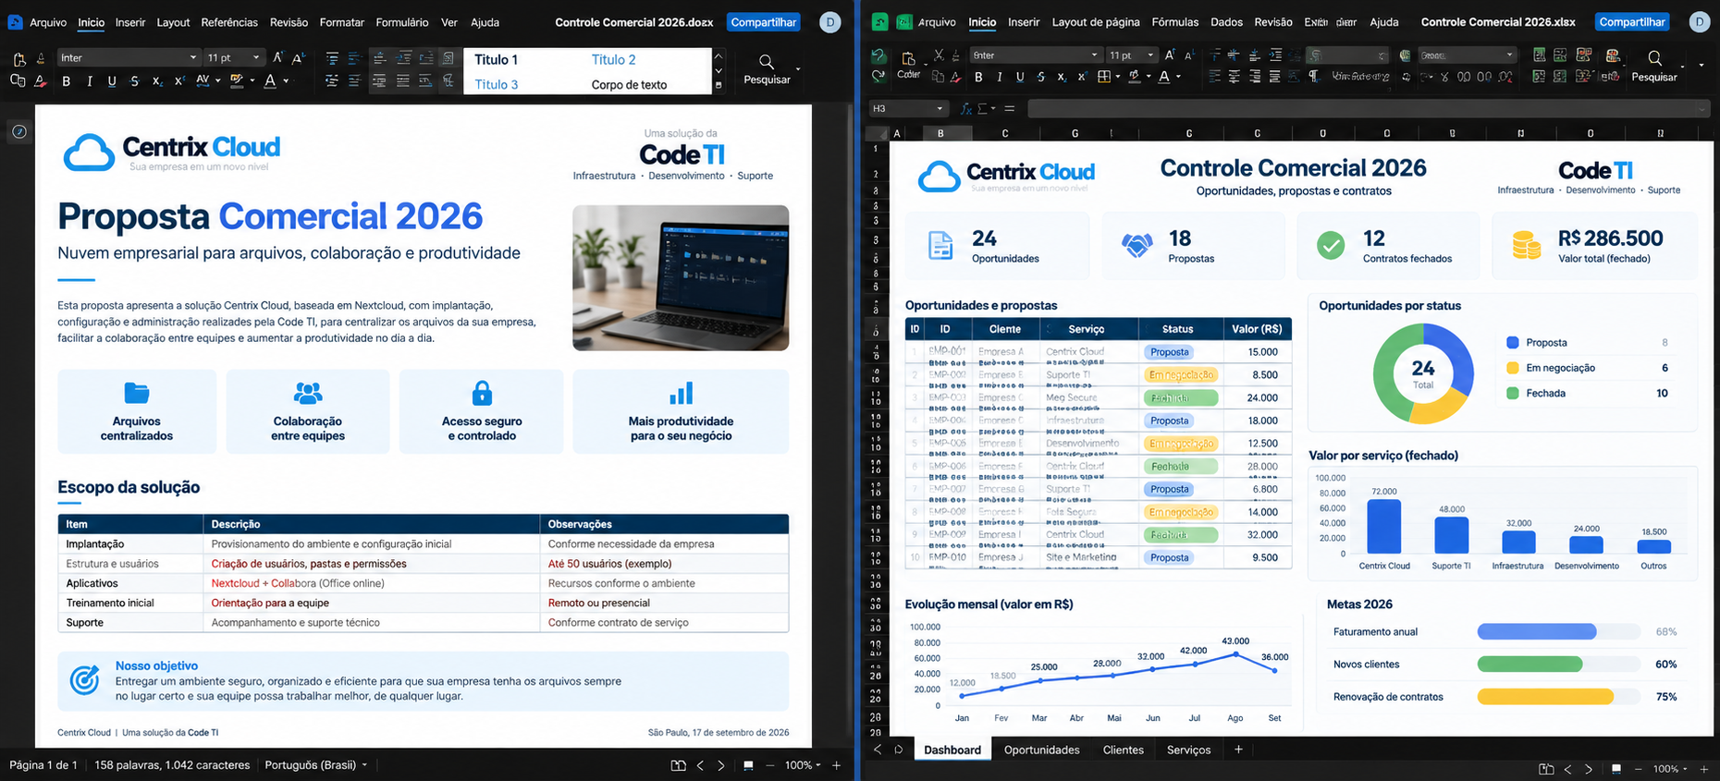The image size is (1720, 781).
Task: Align cell text right in the spreadsheet toolbar
Action: [x=1255, y=77]
